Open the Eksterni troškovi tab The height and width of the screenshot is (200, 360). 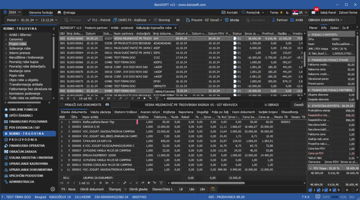click(x=125, y=112)
